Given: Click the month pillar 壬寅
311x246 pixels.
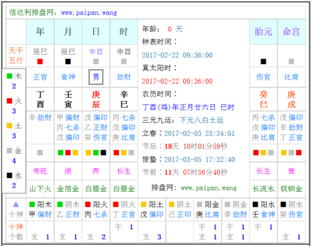Looking at the screenshot, I should coord(68,100).
